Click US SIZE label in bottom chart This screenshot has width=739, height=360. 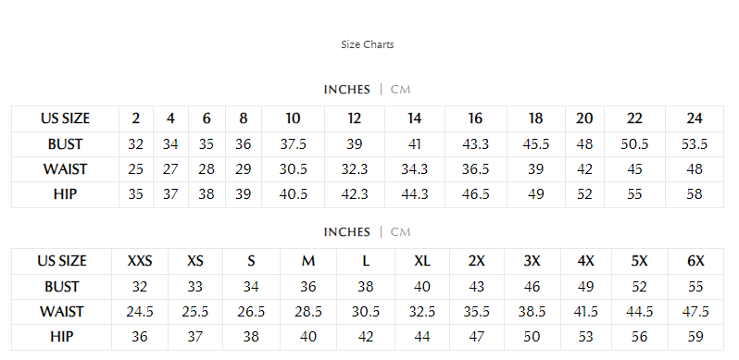tap(62, 261)
